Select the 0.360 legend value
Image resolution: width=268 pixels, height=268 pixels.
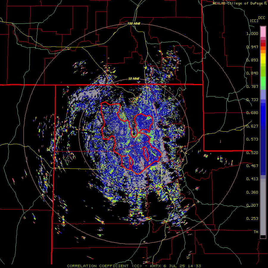(252, 192)
